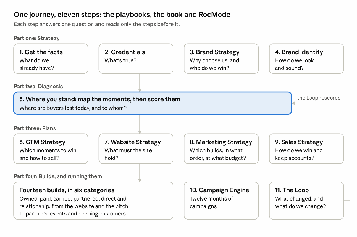Click the 'Part one: Strategy' heading
Viewport: 357px width, 237px height.
pyautogui.click(x=37, y=38)
